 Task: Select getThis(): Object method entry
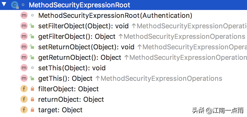click(65, 78)
